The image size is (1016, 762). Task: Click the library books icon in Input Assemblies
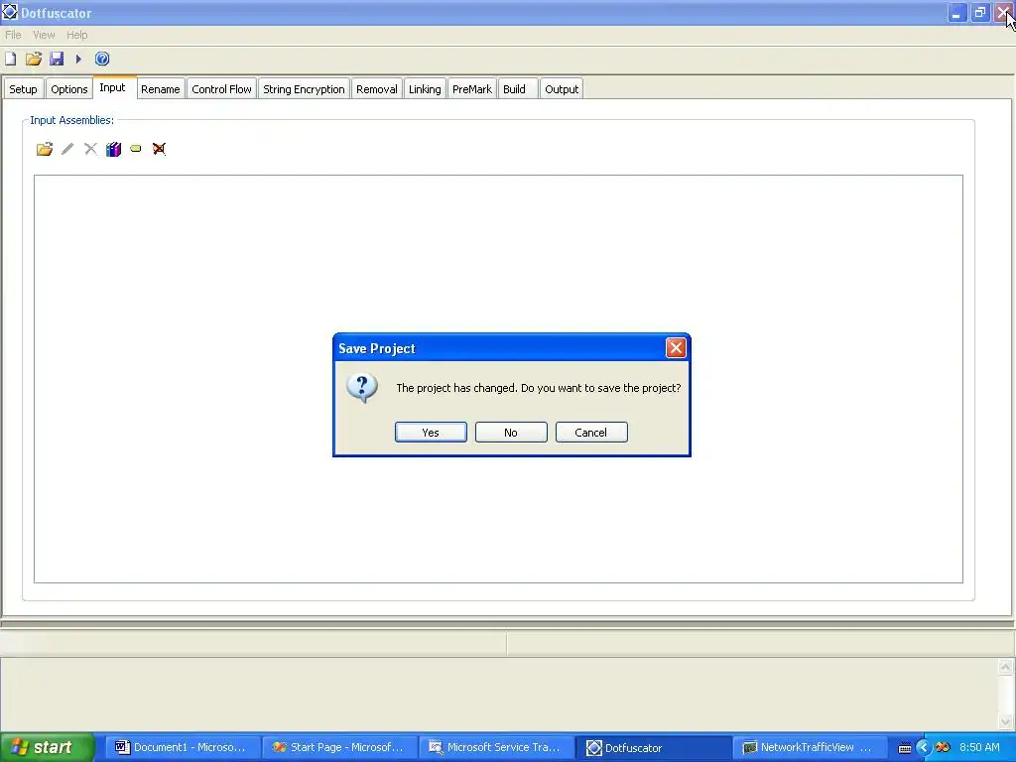point(113,149)
